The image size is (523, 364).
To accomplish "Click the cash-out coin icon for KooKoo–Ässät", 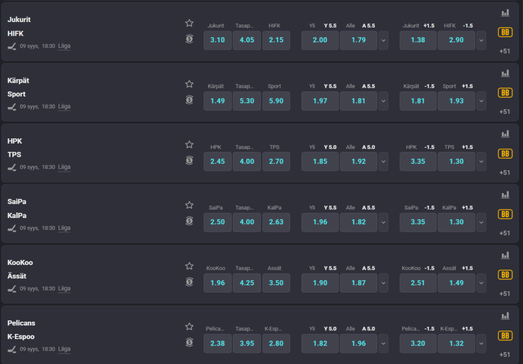I will click(189, 282).
